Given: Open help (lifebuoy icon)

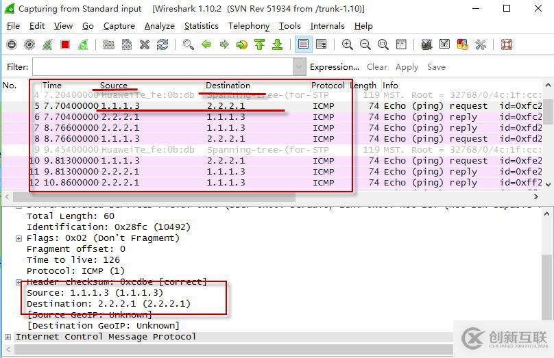Looking at the screenshot, I should [506, 44].
